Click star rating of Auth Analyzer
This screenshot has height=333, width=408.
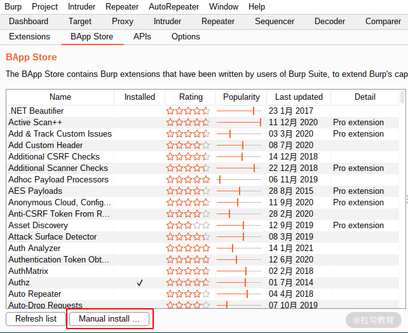[x=188, y=248]
